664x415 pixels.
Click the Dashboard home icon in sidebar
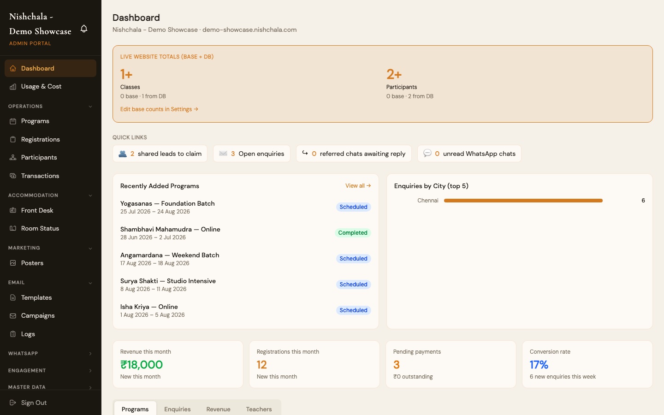pos(13,68)
